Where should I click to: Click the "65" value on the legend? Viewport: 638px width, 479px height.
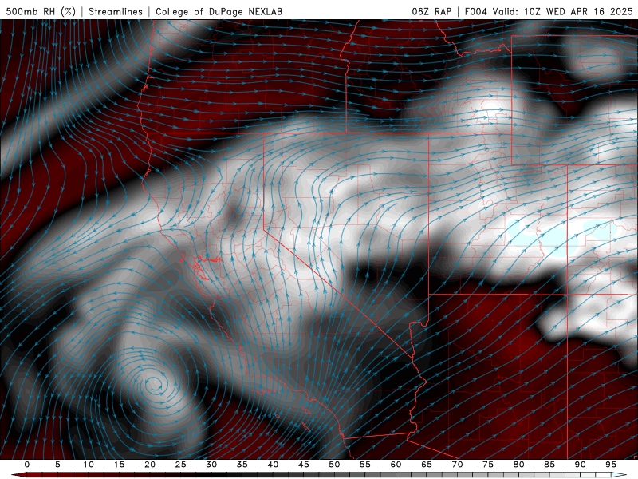(x=427, y=465)
